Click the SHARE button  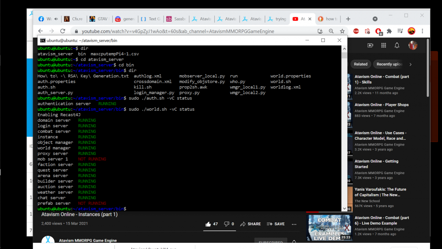click(250, 224)
